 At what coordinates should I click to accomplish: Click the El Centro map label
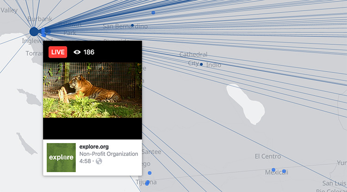267,156
